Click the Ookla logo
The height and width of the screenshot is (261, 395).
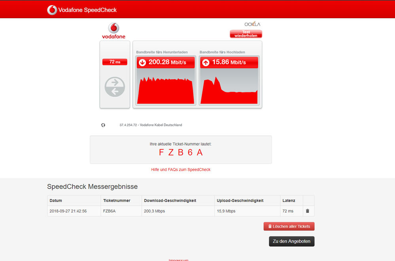tap(252, 24)
